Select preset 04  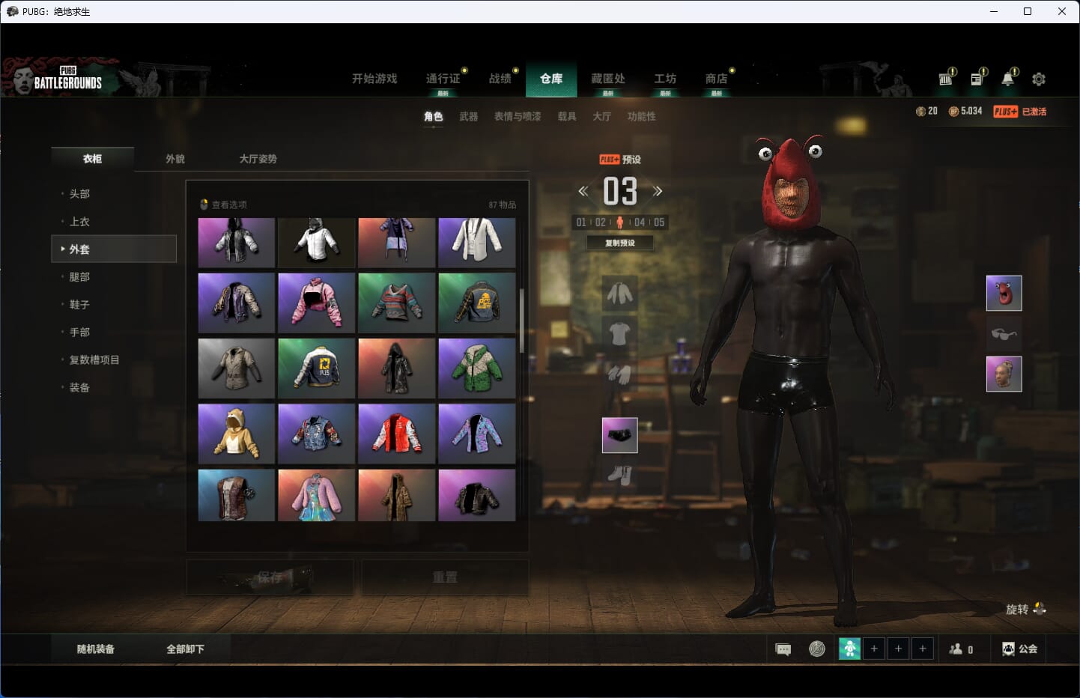click(x=639, y=222)
